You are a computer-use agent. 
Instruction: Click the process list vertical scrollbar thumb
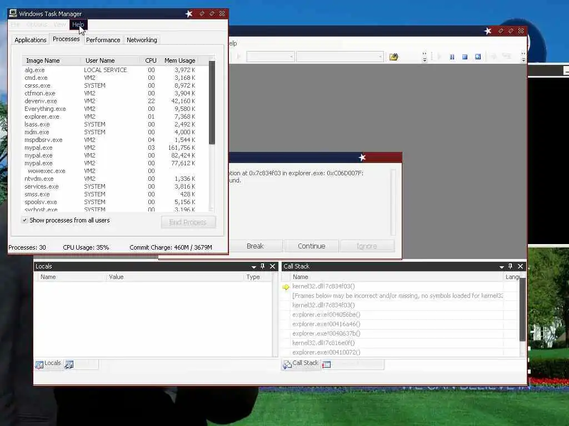coord(212,103)
